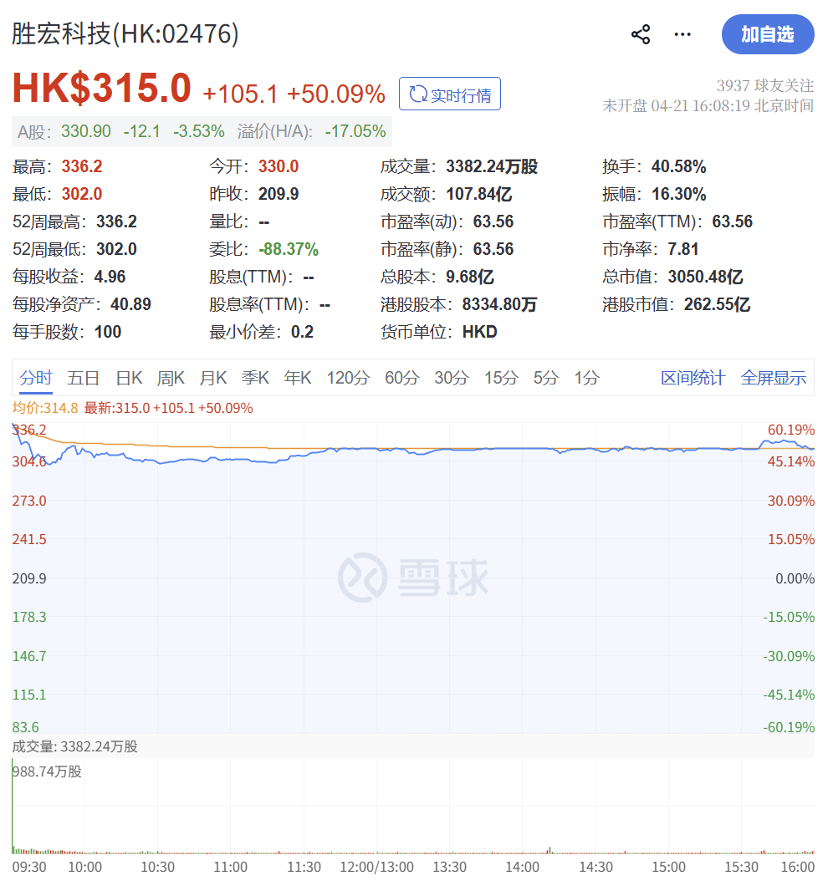Screen dimensions: 828x891
Task: Click the 港股市值 262.55亿 value
Action: [x=717, y=304]
